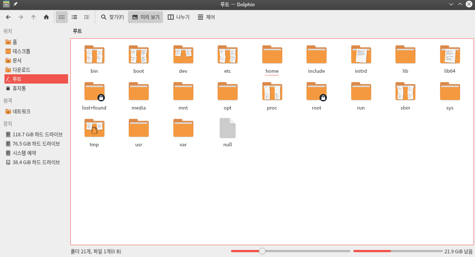Select the sys folder icon
The width and height of the screenshot is (475, 257).
450,91
